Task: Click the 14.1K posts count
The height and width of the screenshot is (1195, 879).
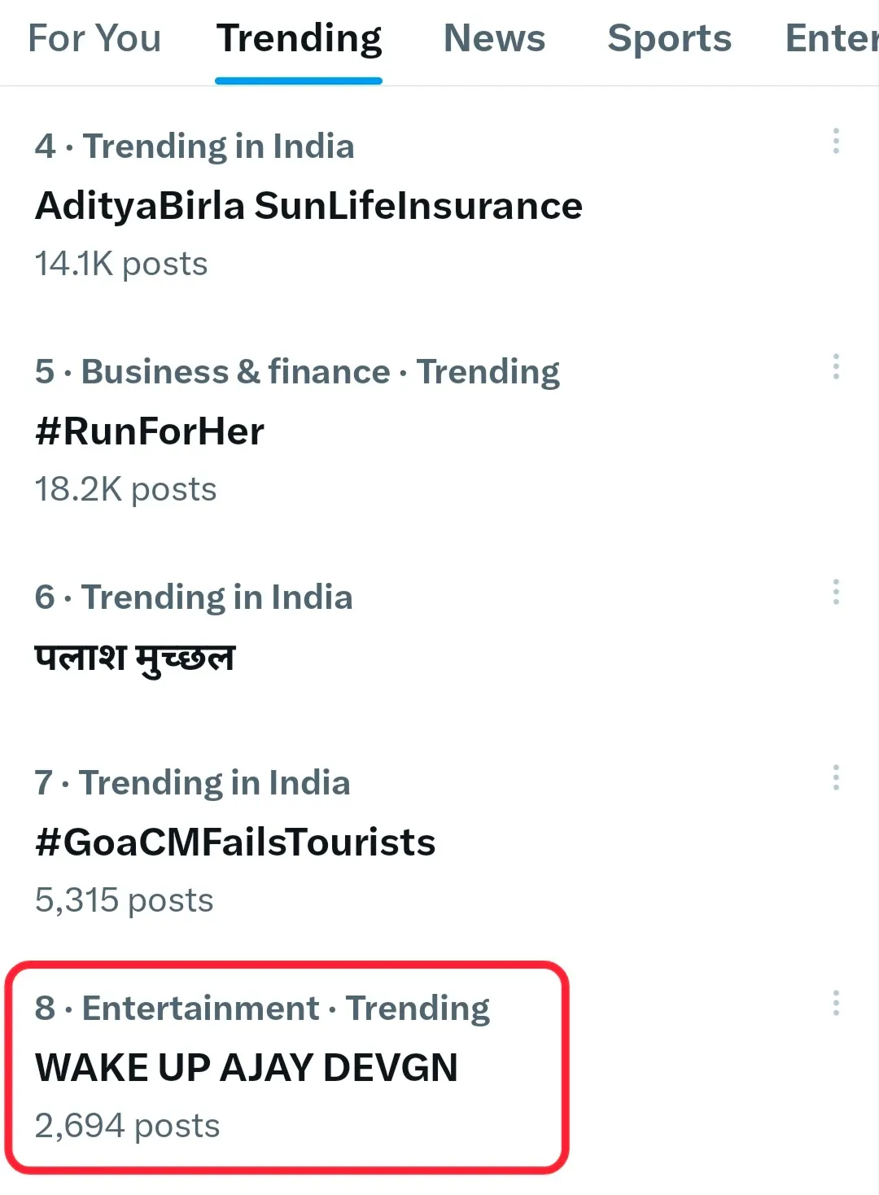Action: click(121, 265)
